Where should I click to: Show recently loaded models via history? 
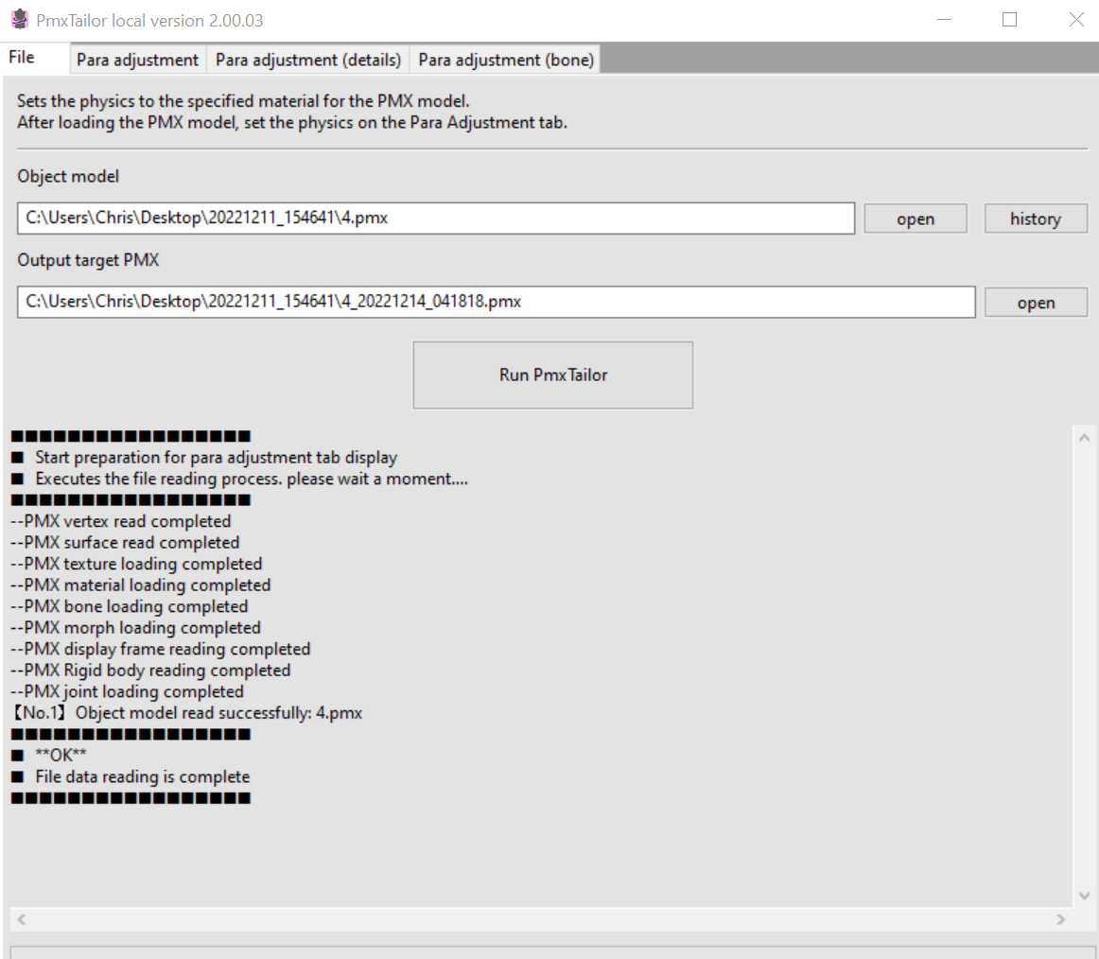pos(1036,218)
